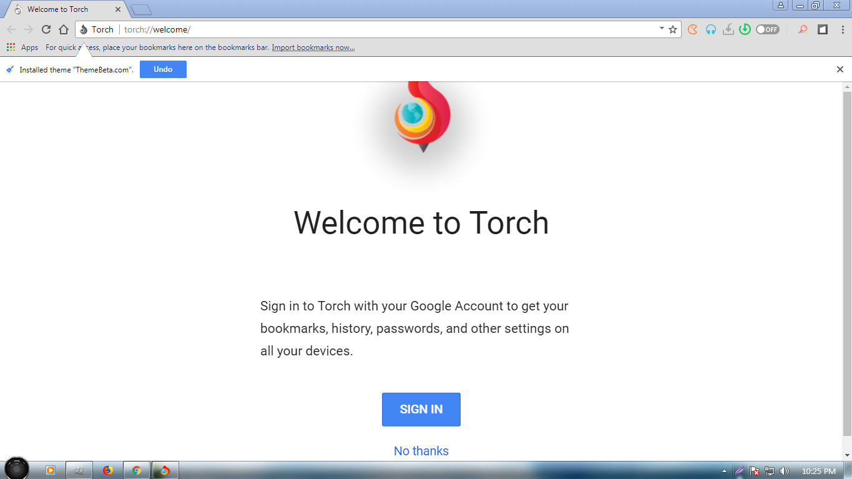This screenshot has width=852, height=479.
Task: Toggle the OFF switch in the toolbar
Action: tap(767, 29)
